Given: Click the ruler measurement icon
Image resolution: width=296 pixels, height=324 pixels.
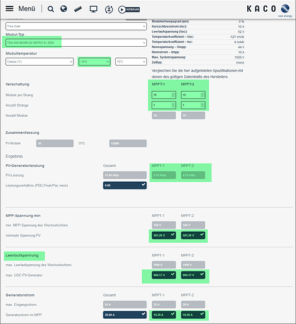Looking at the screenshot, I should tap(78, 9).
